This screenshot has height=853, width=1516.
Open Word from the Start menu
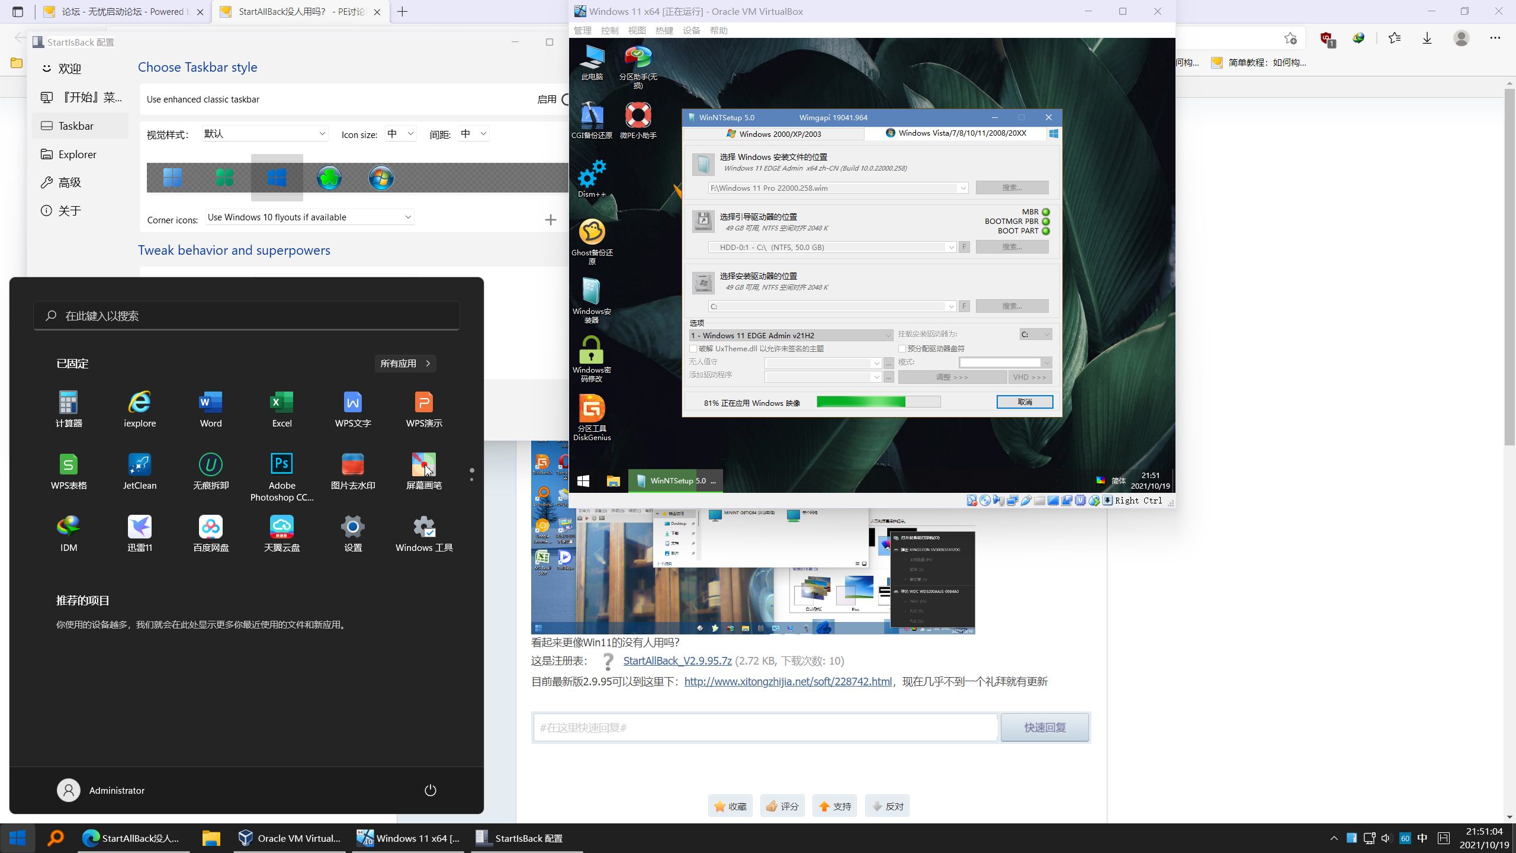(211, 409)
